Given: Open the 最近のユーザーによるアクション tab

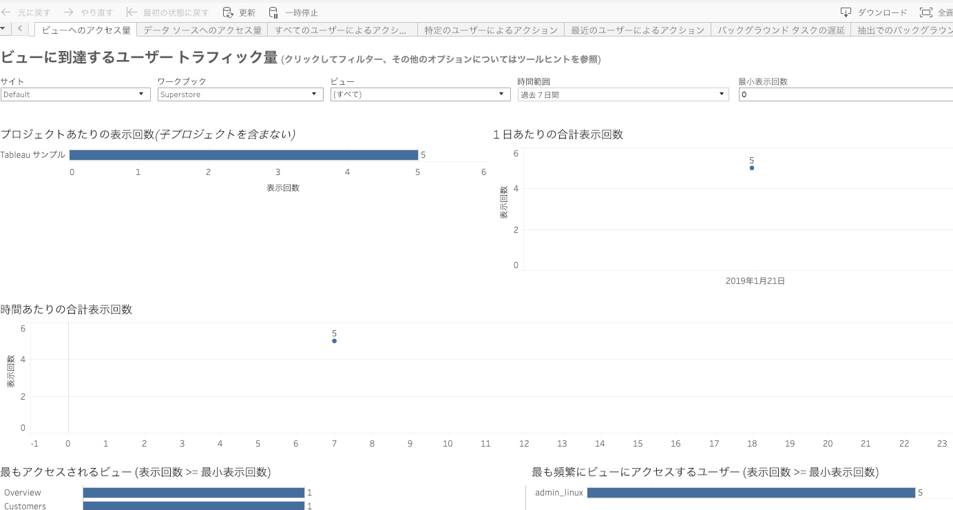Looking at the screenshot, I should point(638,30).
